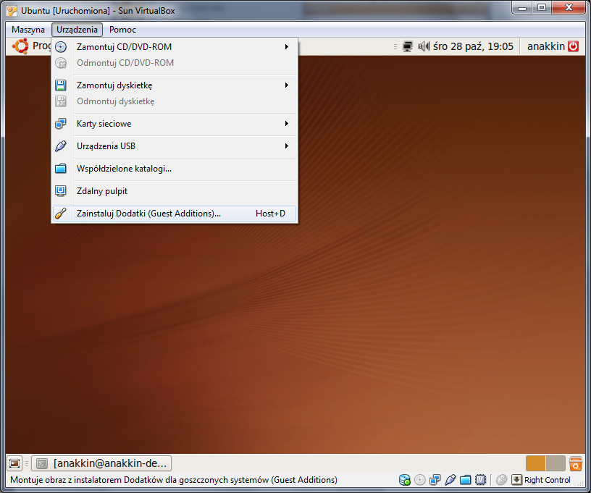591x493 pixels.
Task: Click the floppy icon beside Zamontuj dyskietkę
Action: pyautogui.click(x=61, y=85)
